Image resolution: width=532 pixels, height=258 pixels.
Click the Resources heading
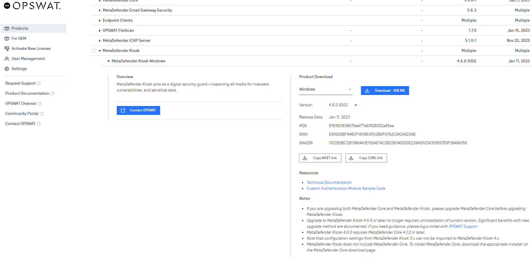pyautogui.click(x=309, y=173)
